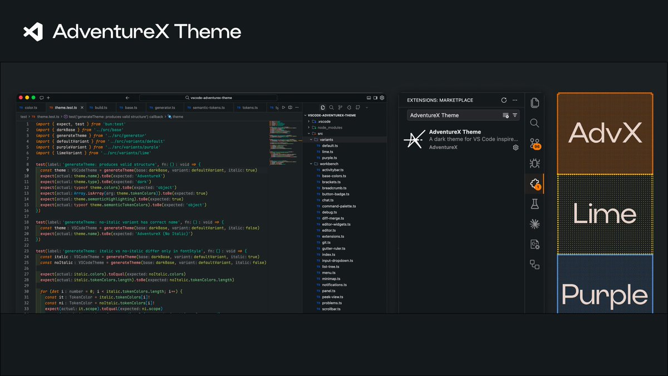This screenshot has width=668, height=376.
Task: Open the Explorer icon in the large activity bar
Action: pos(535,102)
